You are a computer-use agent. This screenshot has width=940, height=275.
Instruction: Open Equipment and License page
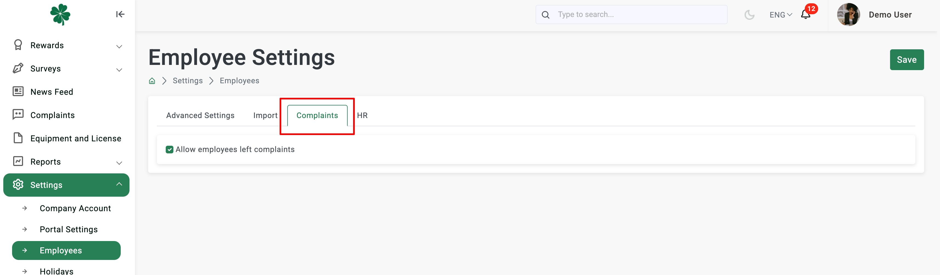66,138
